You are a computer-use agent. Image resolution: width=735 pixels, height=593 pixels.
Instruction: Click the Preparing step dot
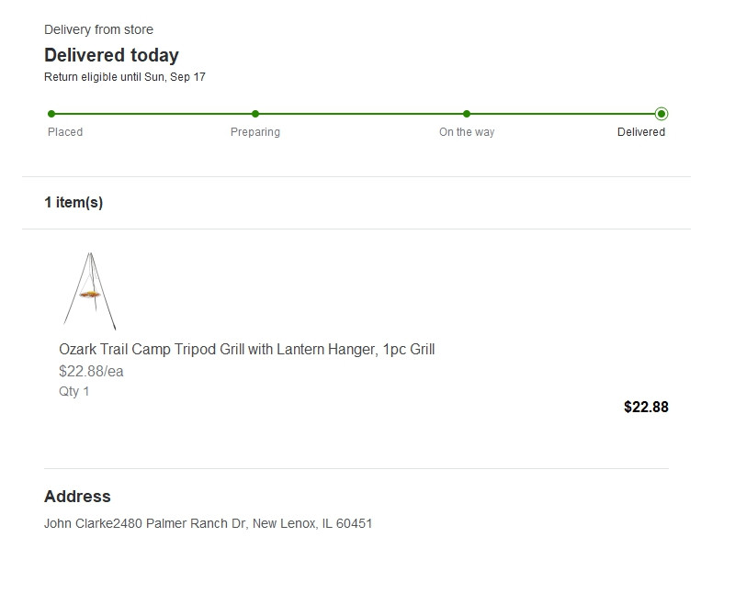point(255,114)
